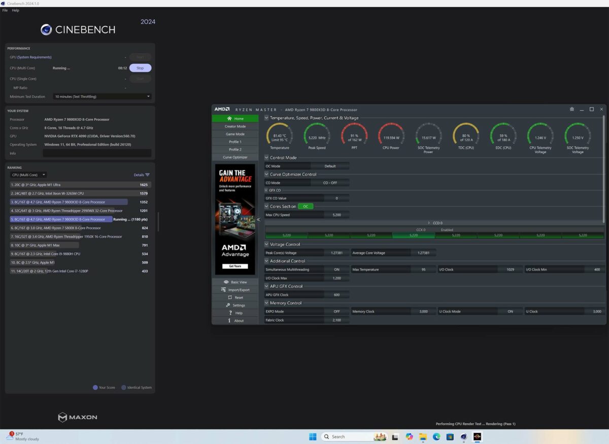Stop the running CPU Multi Core test
This screenshot has width=609, height=444.
[x=140, y=67]
